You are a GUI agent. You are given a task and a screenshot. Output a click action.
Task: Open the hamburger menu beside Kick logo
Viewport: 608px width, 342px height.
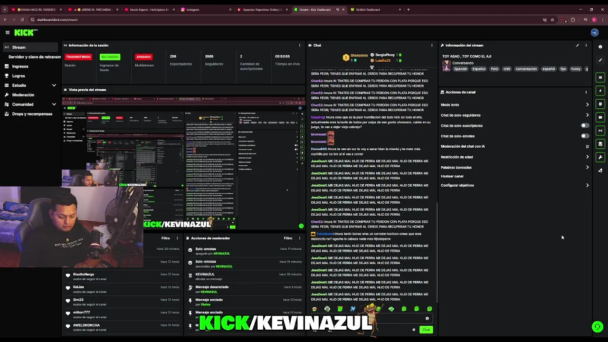[x=8, y=32]
